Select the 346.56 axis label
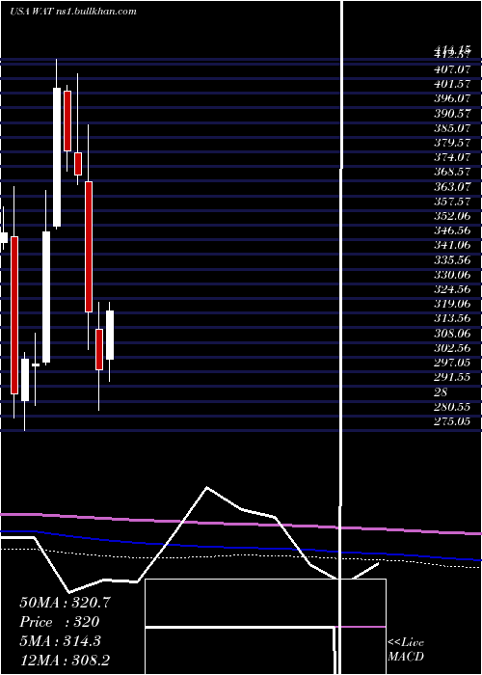Image resolution: width=482 pixels, height=675 pixels. tap(452, 230)
